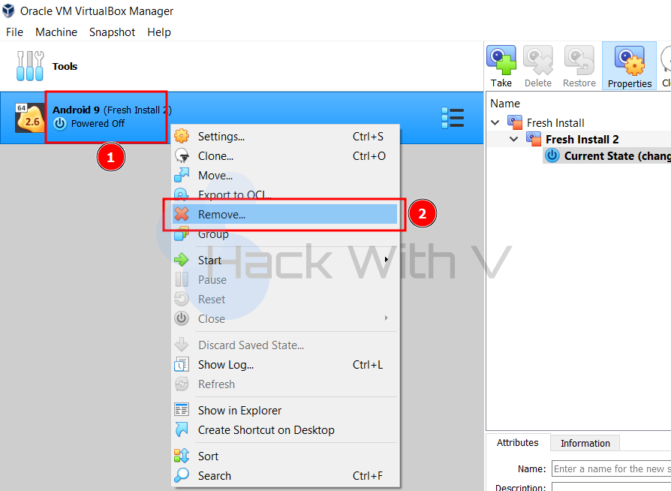Click the green Start arrow icon
671x491 pixels.
[182, 260]
